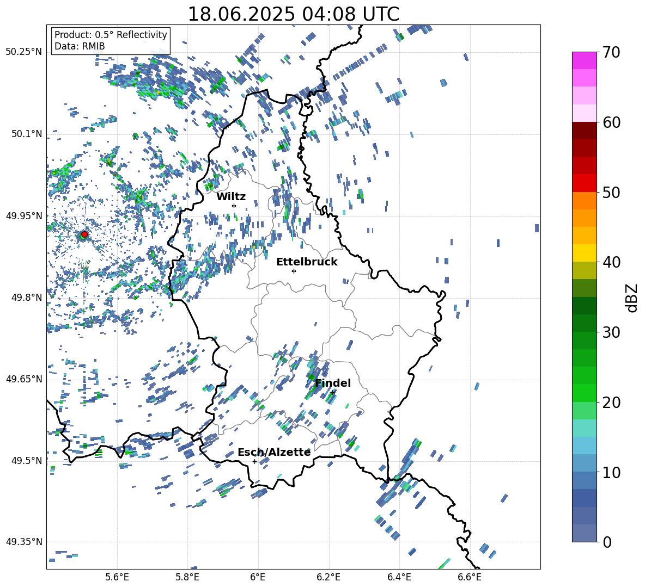Click the Ettelbruck station cross marker

(294, 271)
